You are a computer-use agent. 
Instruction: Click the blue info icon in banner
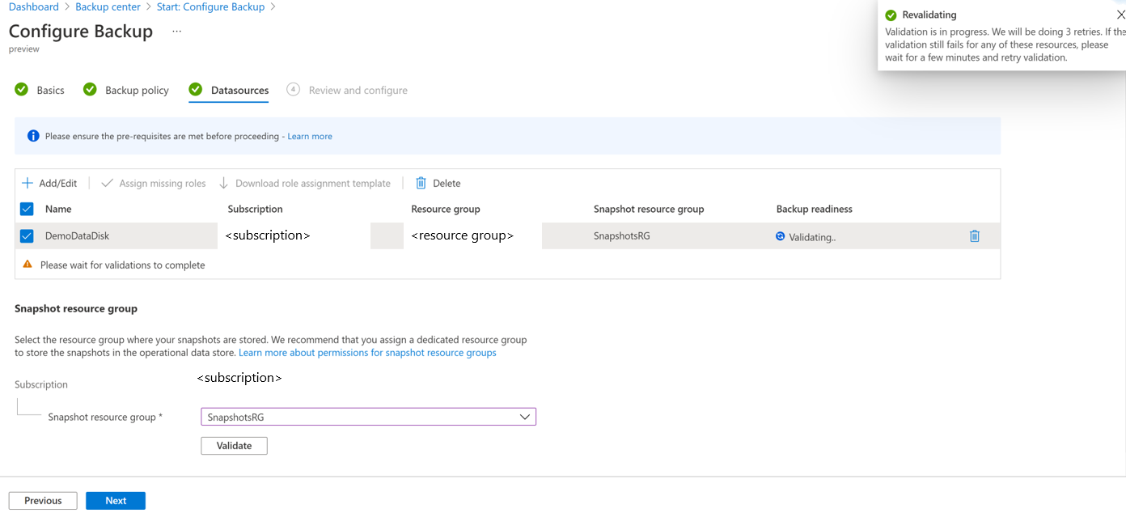pyautogui.click(x=33, y=136)
